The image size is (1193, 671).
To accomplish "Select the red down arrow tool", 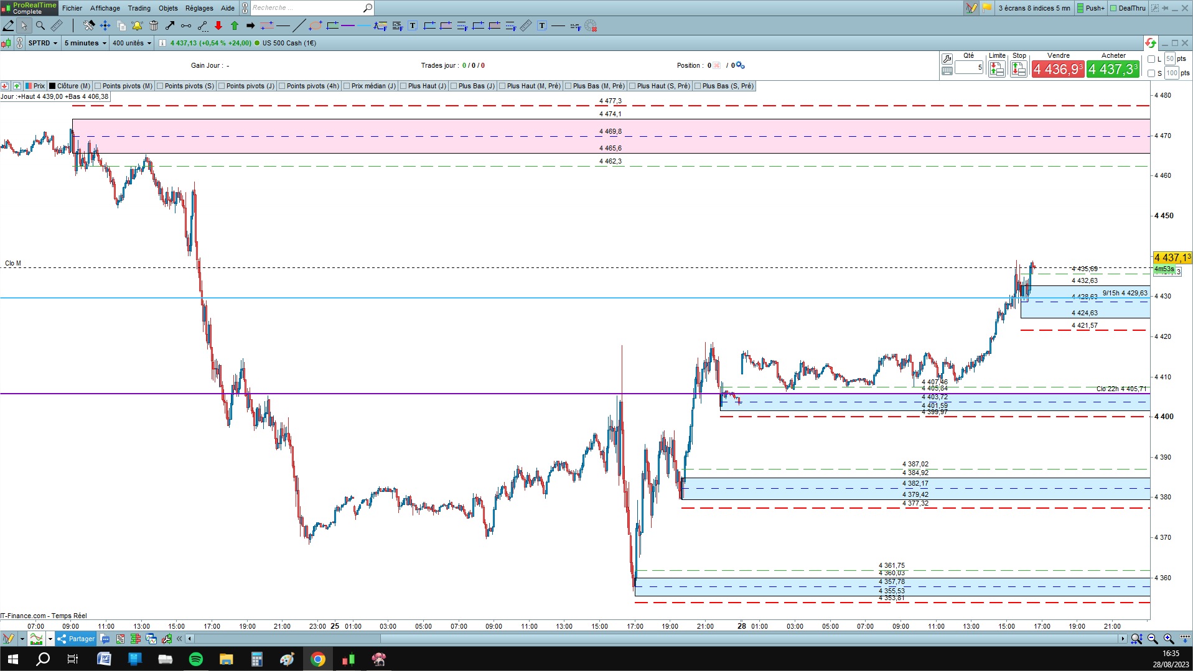I will (x=218, y=25).
